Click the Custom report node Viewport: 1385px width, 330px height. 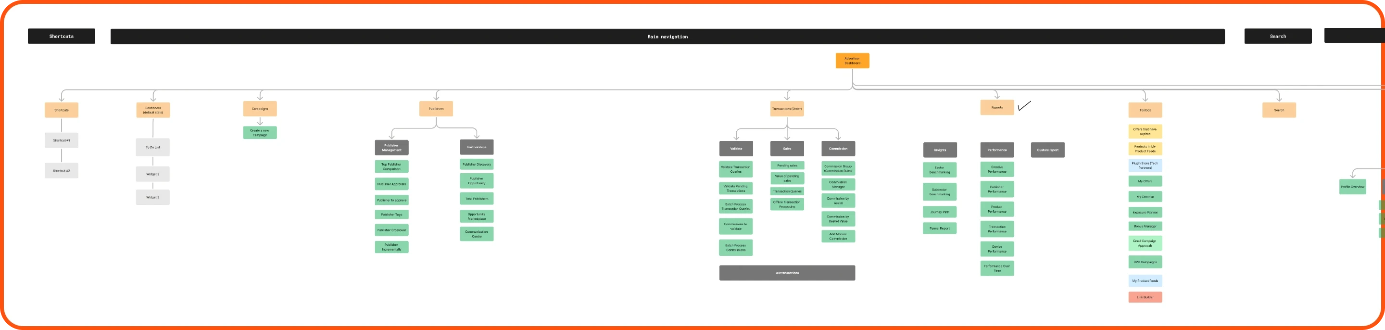(x=1047, y=150)
